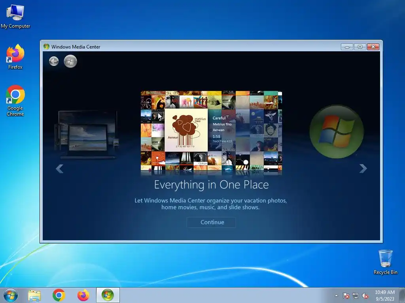405x303 pixels.
Task: Click the Everything in One Place heading
Action: click(211, 185)
